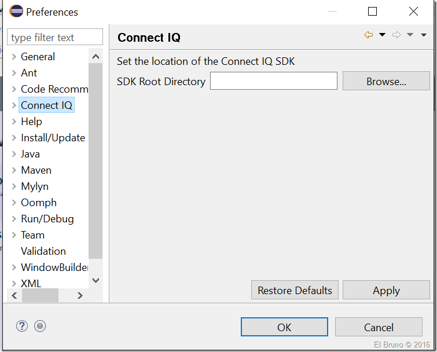437x352 pixels.
Task: Click the Help question mark icon
Action: pyautogui.click(x=22, y=326)
